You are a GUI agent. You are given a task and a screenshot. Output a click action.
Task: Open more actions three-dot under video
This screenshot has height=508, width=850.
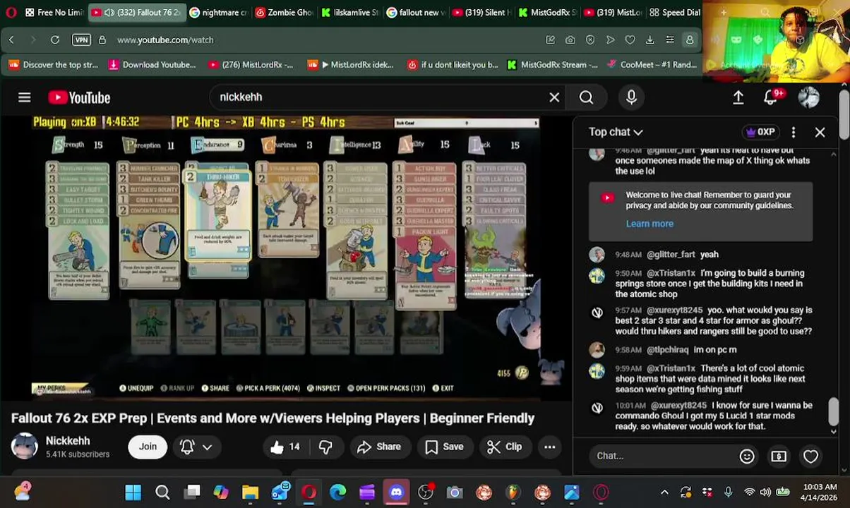(549, 447)
